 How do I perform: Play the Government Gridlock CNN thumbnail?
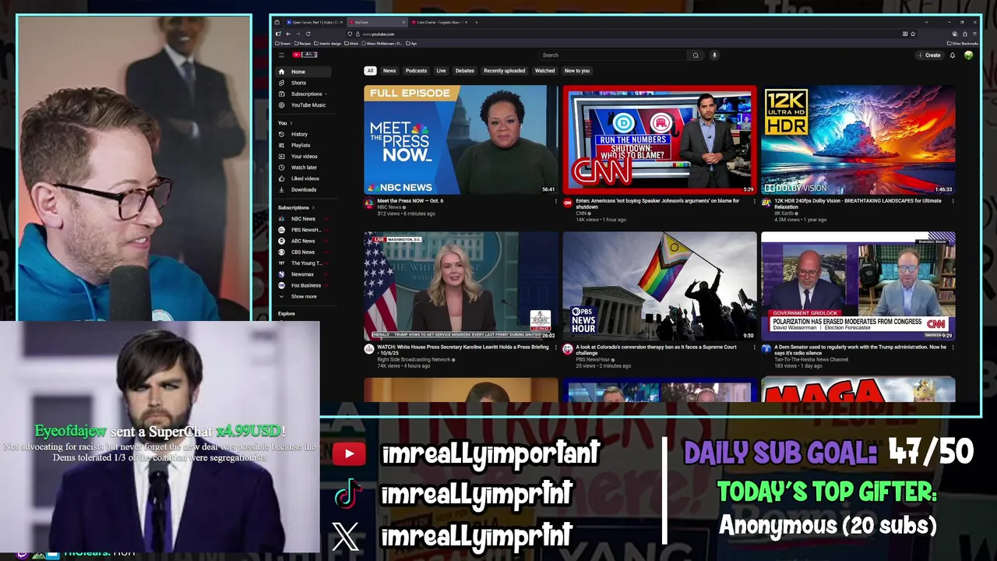858,286
